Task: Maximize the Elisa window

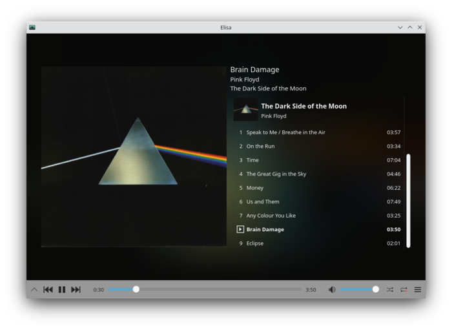Action: (x=410, y=27)
